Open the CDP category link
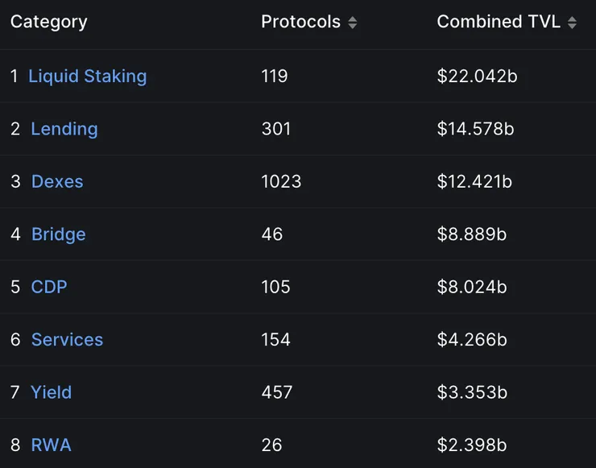Screen dimensions: 596x468 (49, 287)
